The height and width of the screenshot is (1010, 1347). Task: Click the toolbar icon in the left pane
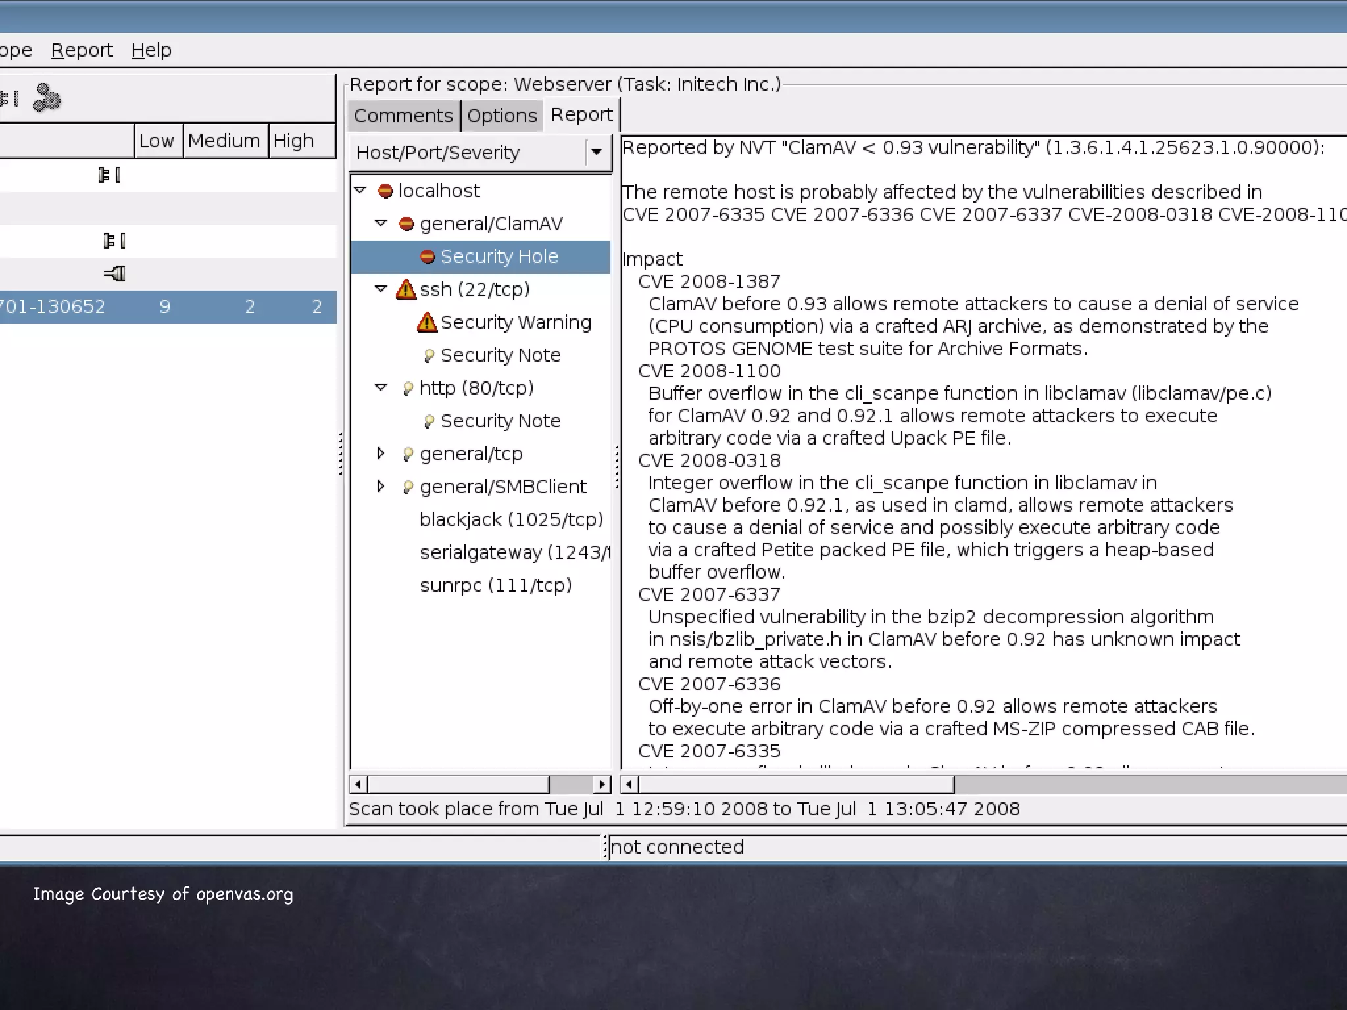coord(46,99)
